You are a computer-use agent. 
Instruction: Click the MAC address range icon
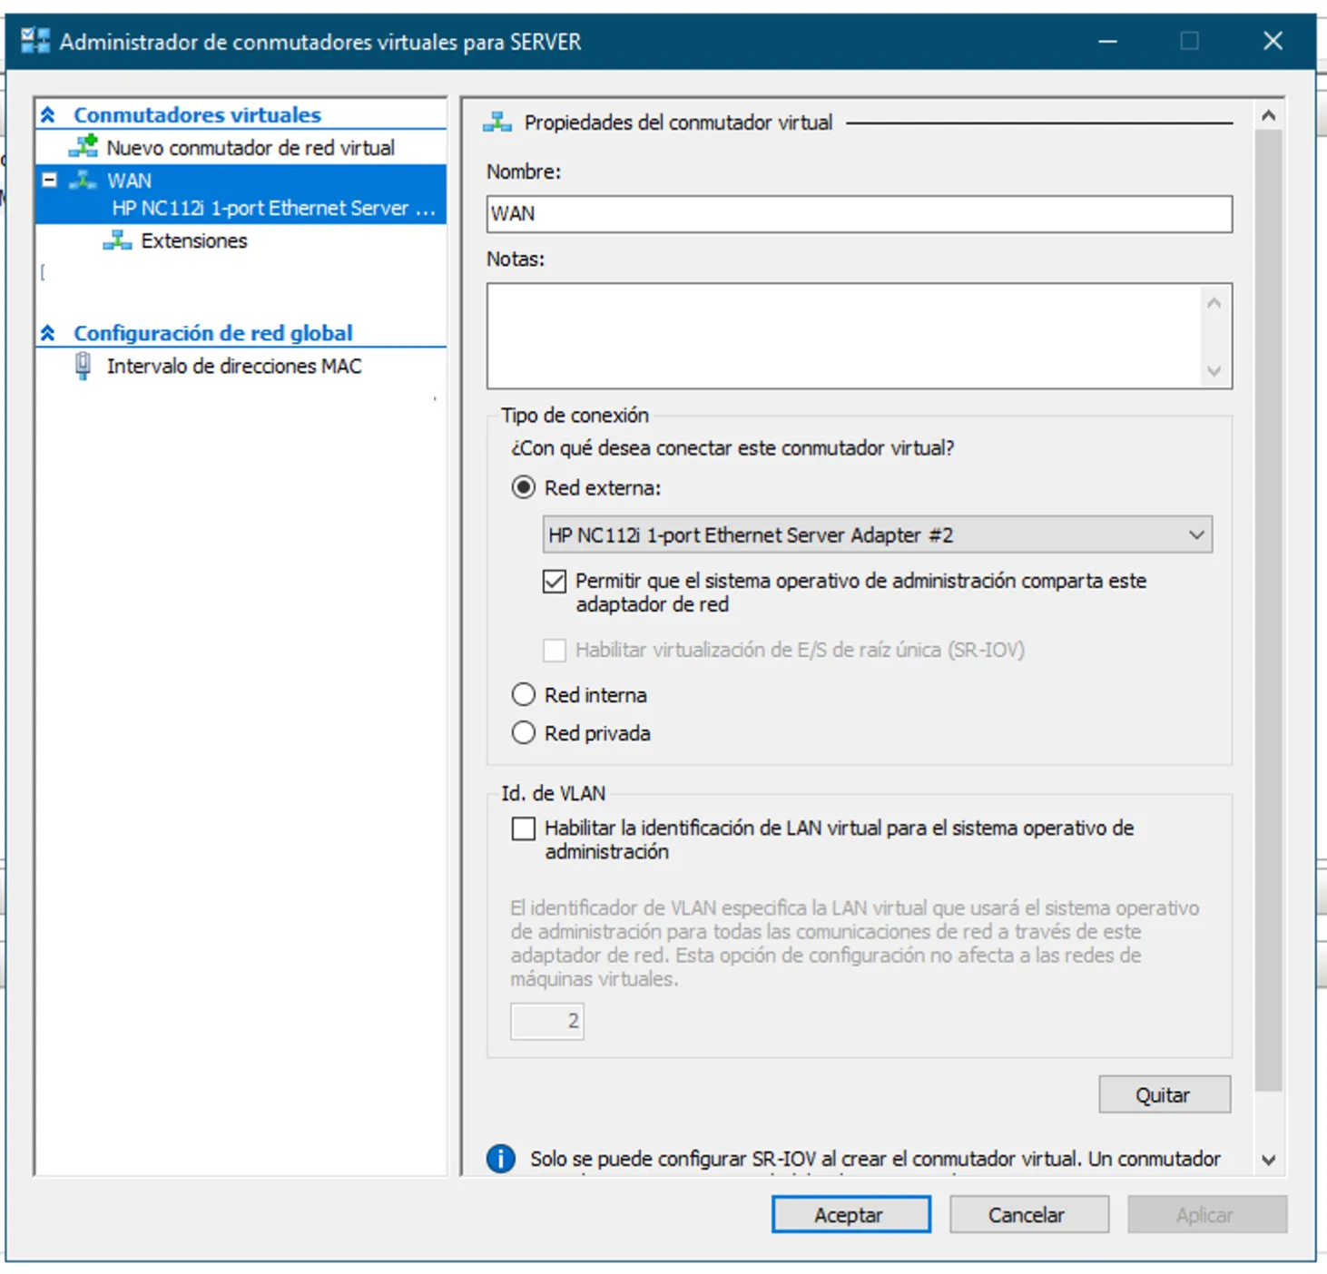(83, 366)
